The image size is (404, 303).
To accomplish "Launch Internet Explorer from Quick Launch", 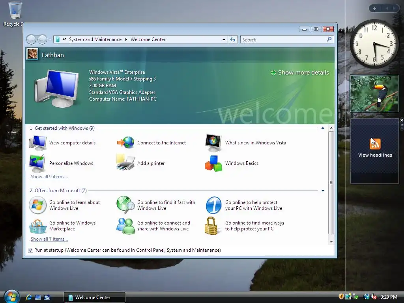I will [29, 297].
